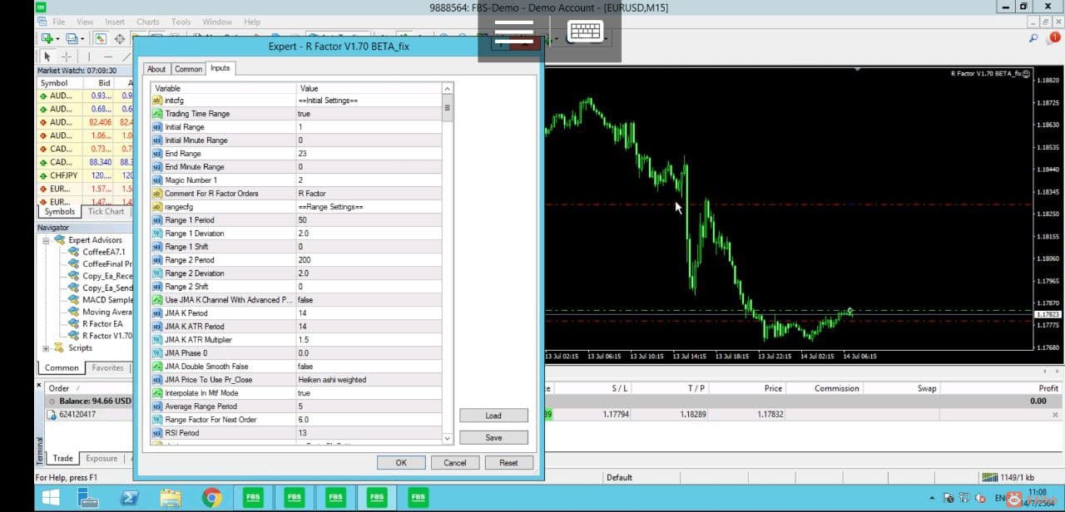
Task: Open the Profiles dropdown arrow
Action: click(82, 39)
